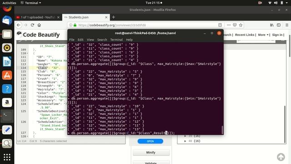Click the "Class" key on line 114

42,68
